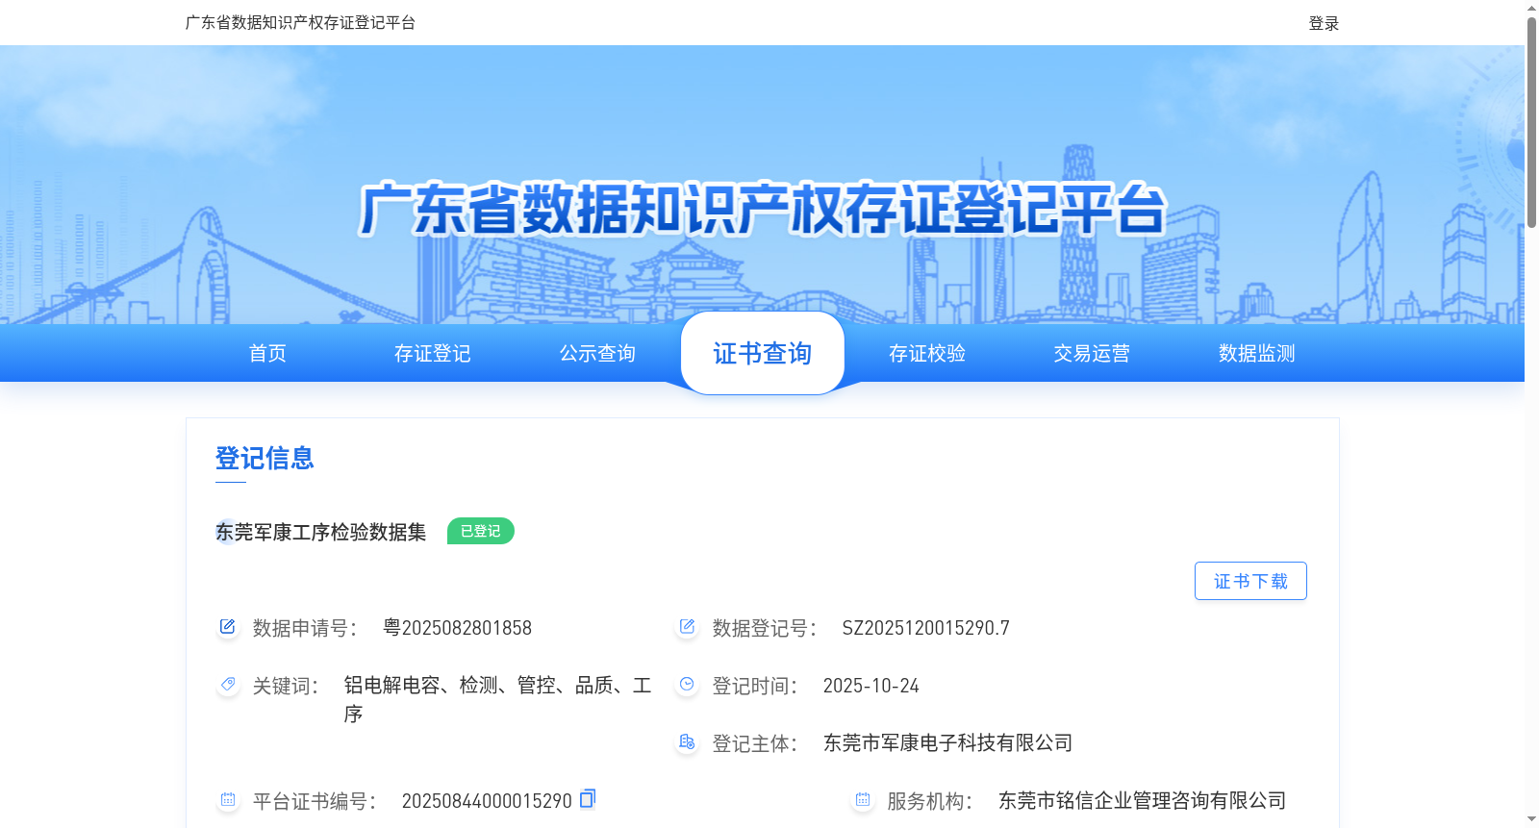The height and width of the screenshot is (828, 1539).
Task: Click the large banner title 广东省数据知识产权存证登记平台
Action: pos(763,209)
